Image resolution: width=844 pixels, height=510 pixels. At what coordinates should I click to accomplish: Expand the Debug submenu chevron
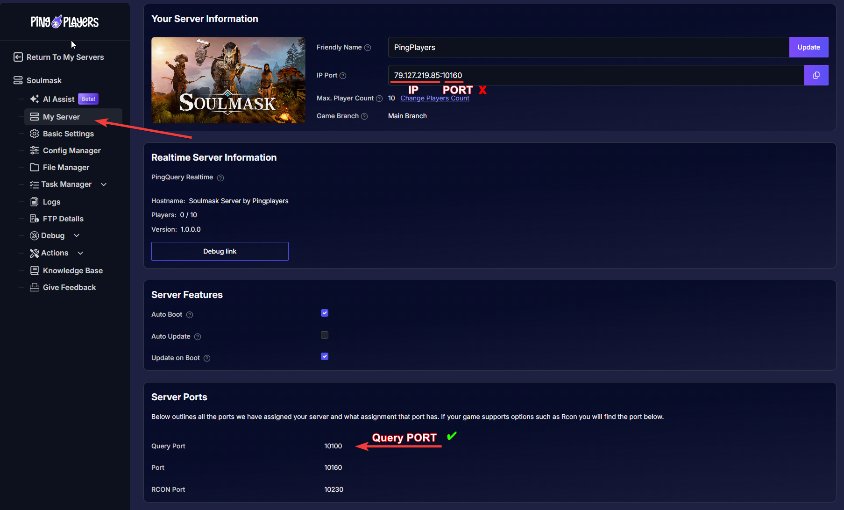(x=77, y=235)
